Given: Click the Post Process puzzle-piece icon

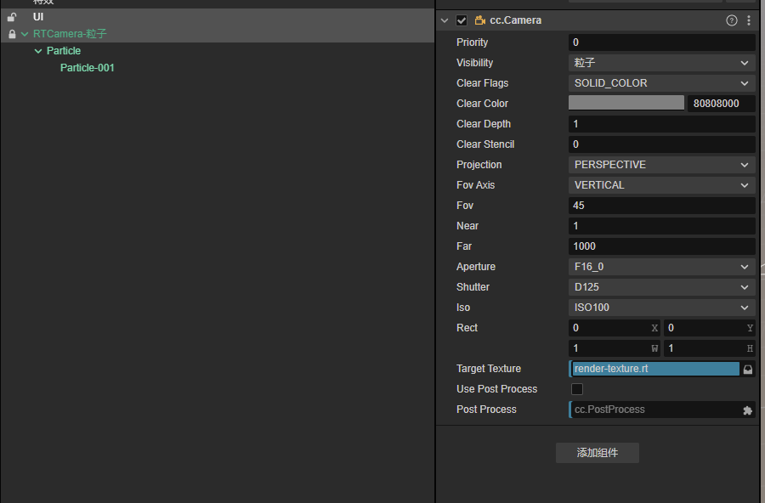Looking at the screenshot, I should 748,410.
